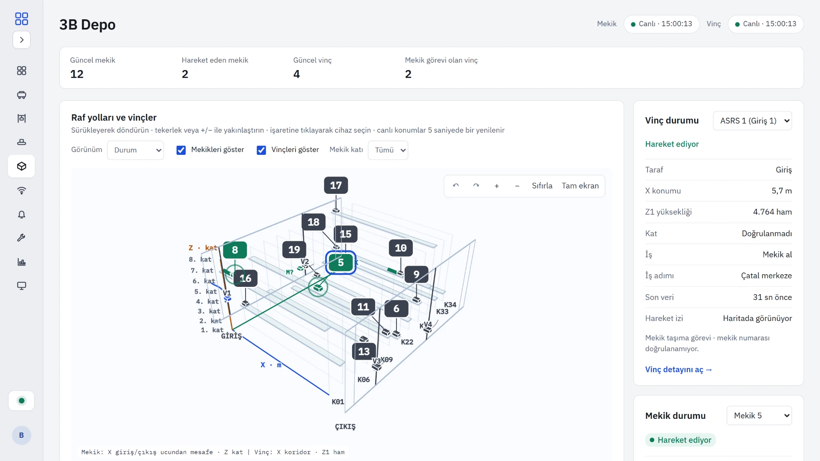The image size is (820, 461).
Task: Open the Vinç detayını aç link
Action: click(679, 370)
